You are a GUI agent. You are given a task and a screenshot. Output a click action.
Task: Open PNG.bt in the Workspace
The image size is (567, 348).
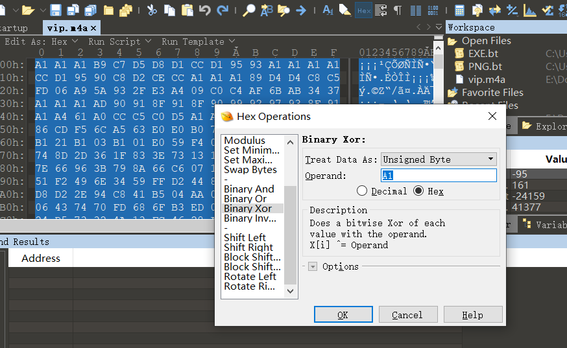point(485,67)
